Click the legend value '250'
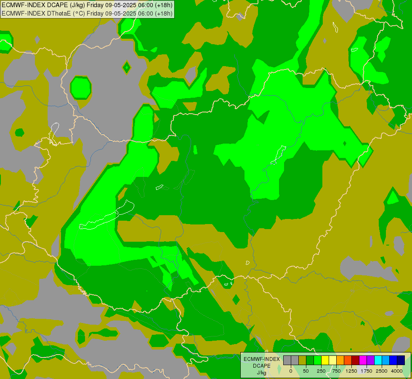 click(321, 371)
